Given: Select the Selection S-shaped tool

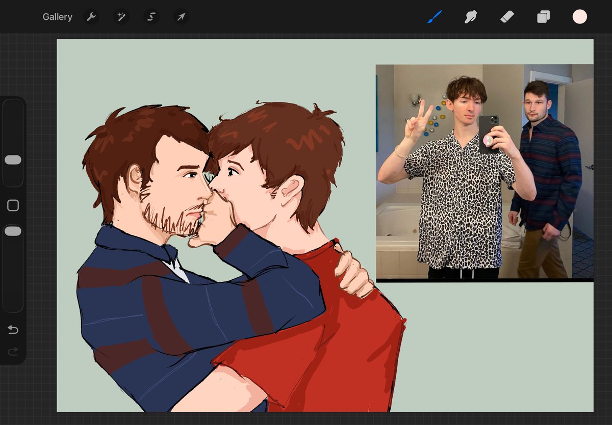Looking at the screenshot, I should click(151, 17).
